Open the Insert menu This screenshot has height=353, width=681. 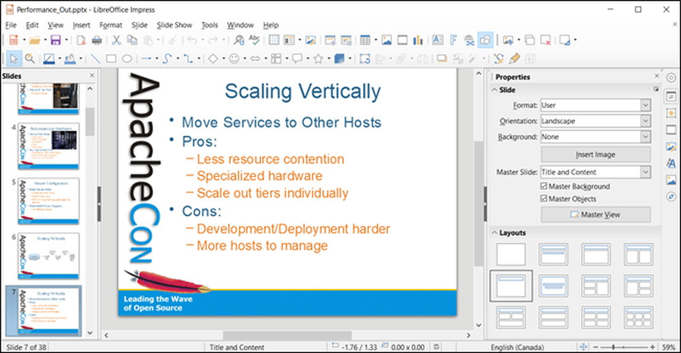(81, 25)
